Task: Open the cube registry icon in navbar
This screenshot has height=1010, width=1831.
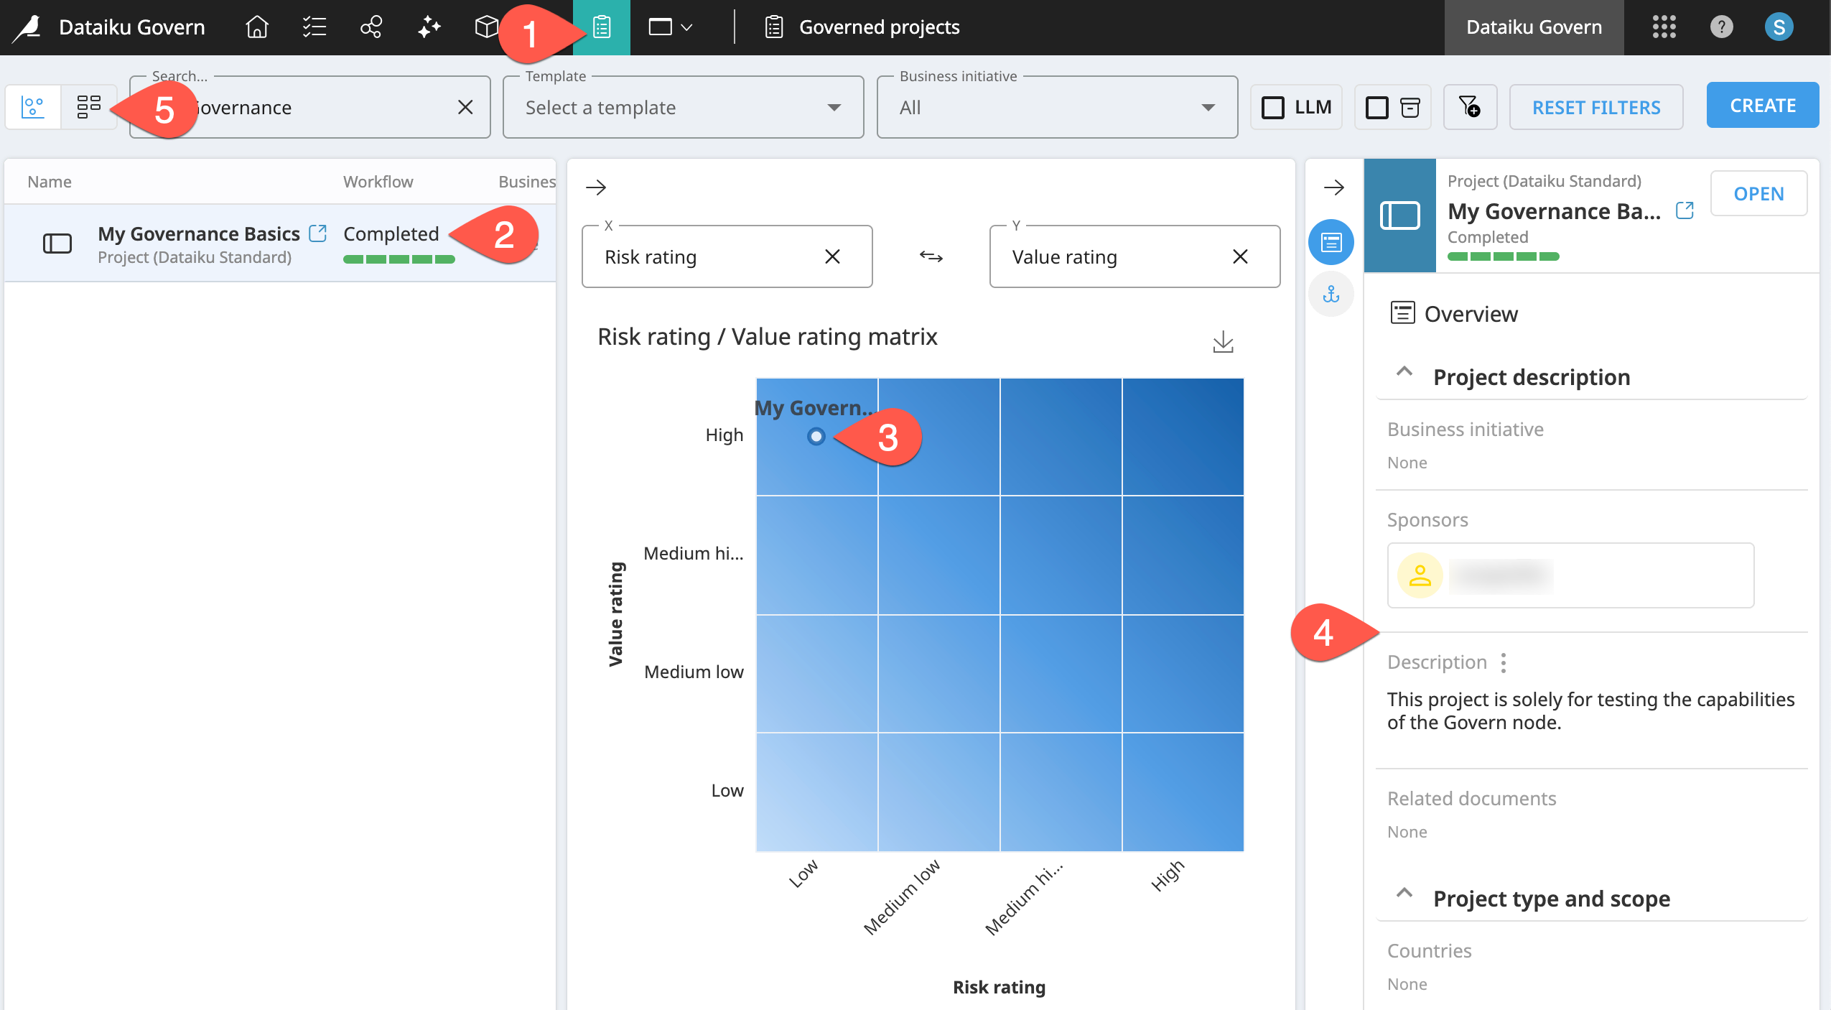Action: coord(486,27)
